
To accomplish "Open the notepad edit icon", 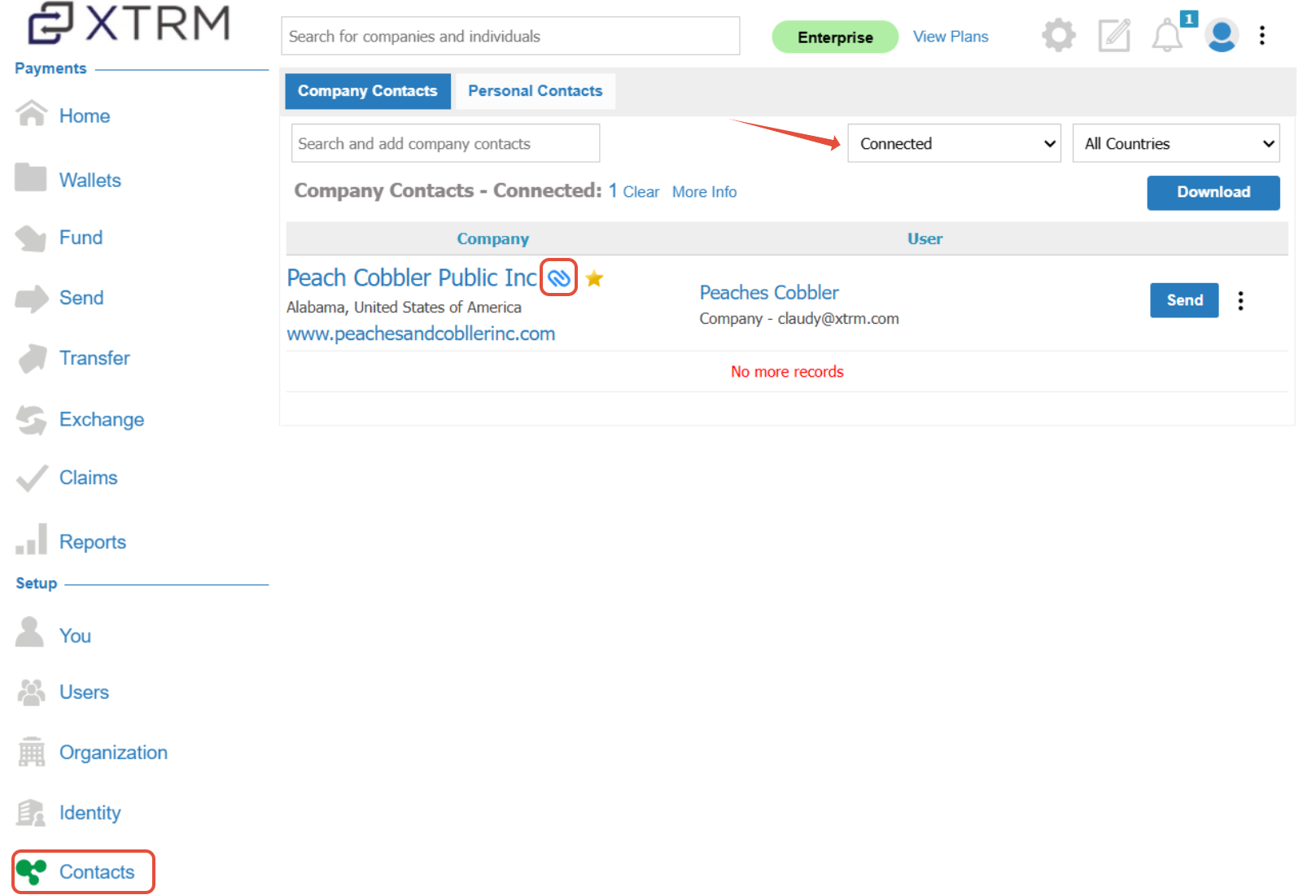I will pos(1114,36).
